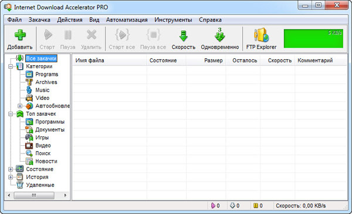Click the yellow paused count status icon
The width and height of the screenshot is (352, 214).
point(255,205)
